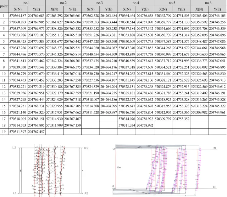Click the no.6 column group header
Image resolution: width=227 pixels, height=197 pixels.
208,3
